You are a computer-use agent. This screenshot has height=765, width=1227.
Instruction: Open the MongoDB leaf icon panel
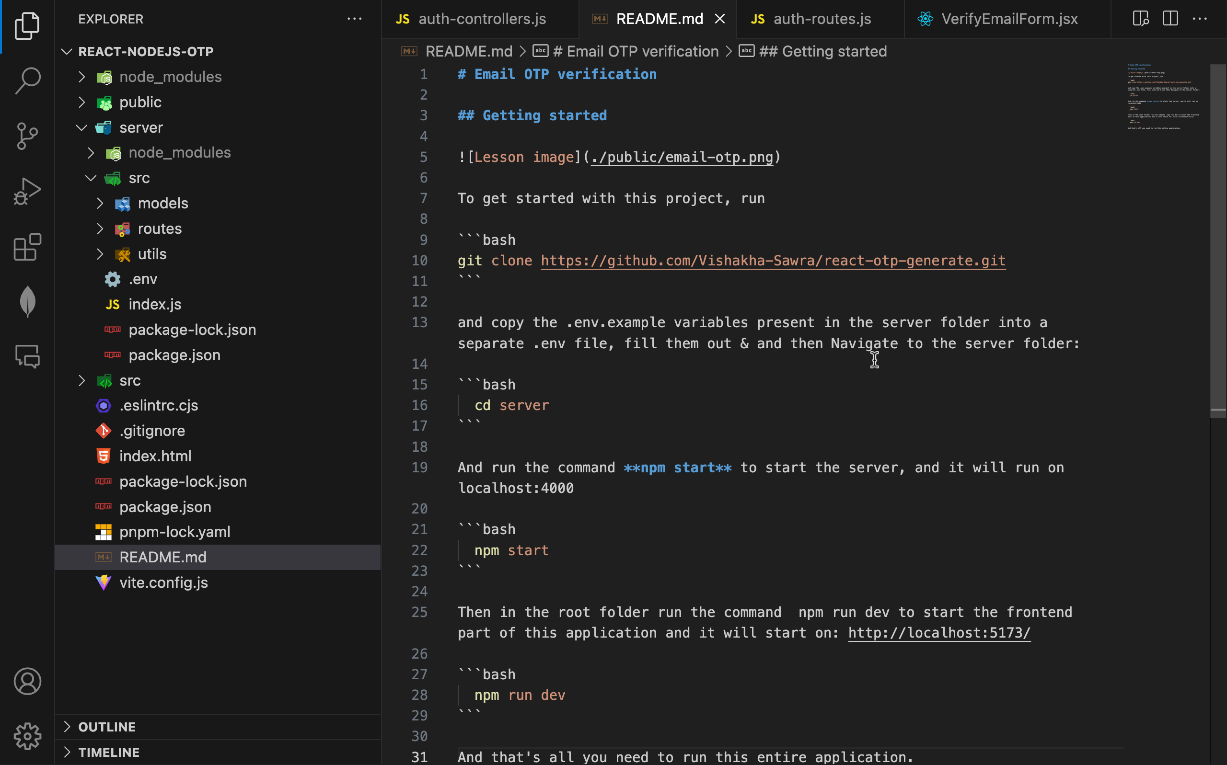pos(27,302)
